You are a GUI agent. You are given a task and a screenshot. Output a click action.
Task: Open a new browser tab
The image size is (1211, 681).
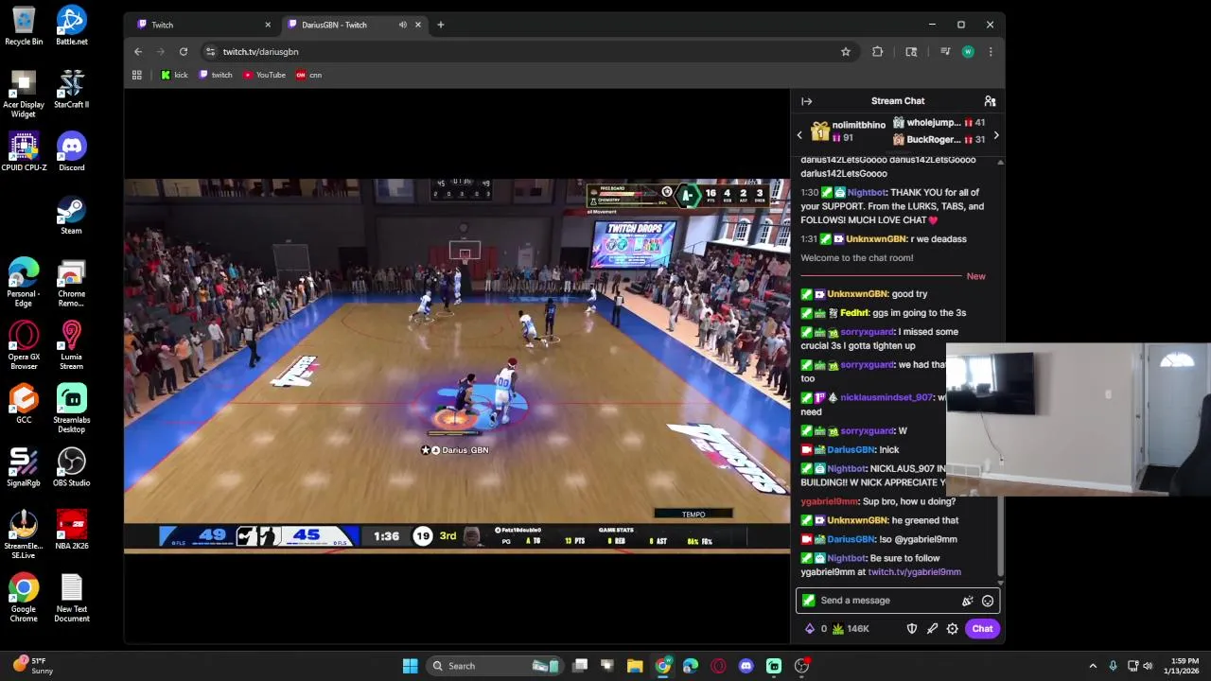(440, 25)
